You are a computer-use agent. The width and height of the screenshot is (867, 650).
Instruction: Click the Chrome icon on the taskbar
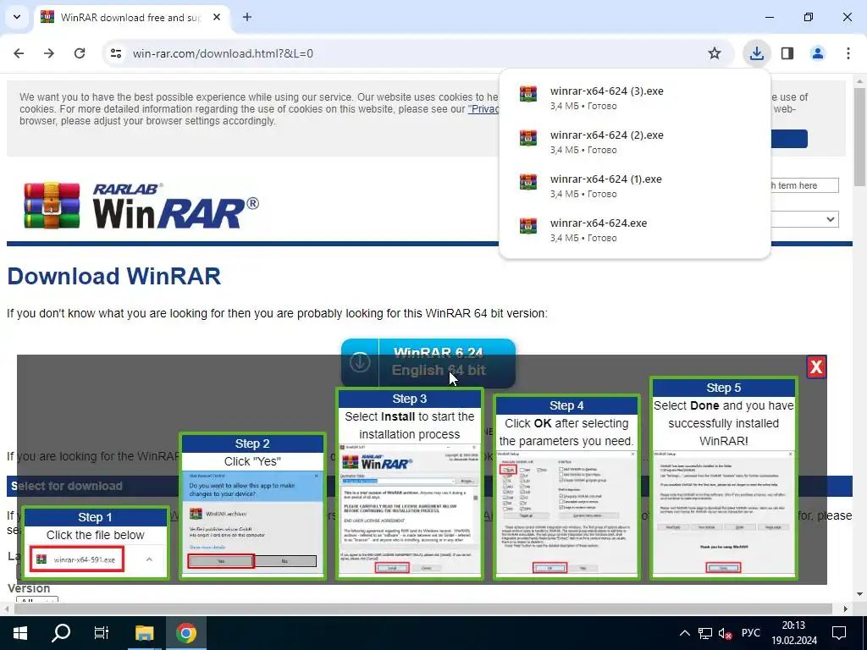(186, 633)
